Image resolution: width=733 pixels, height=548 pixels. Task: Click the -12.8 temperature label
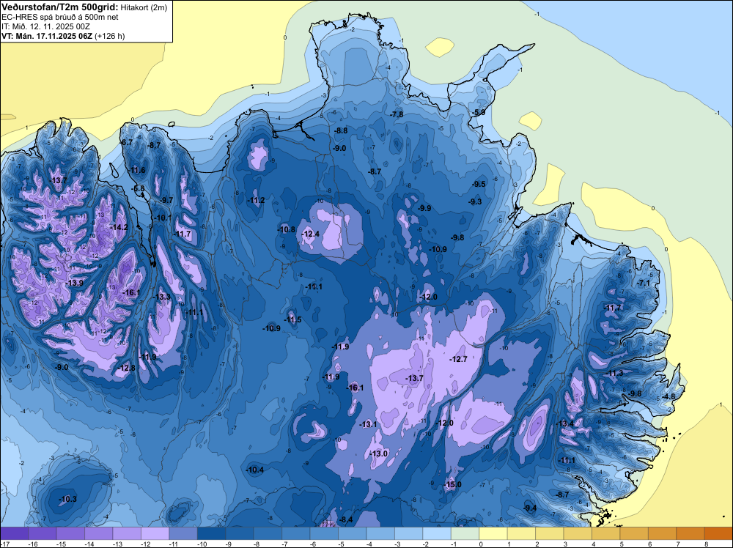point(127,368)
